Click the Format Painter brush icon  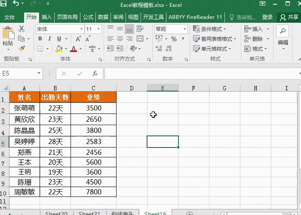pos(21,48)
